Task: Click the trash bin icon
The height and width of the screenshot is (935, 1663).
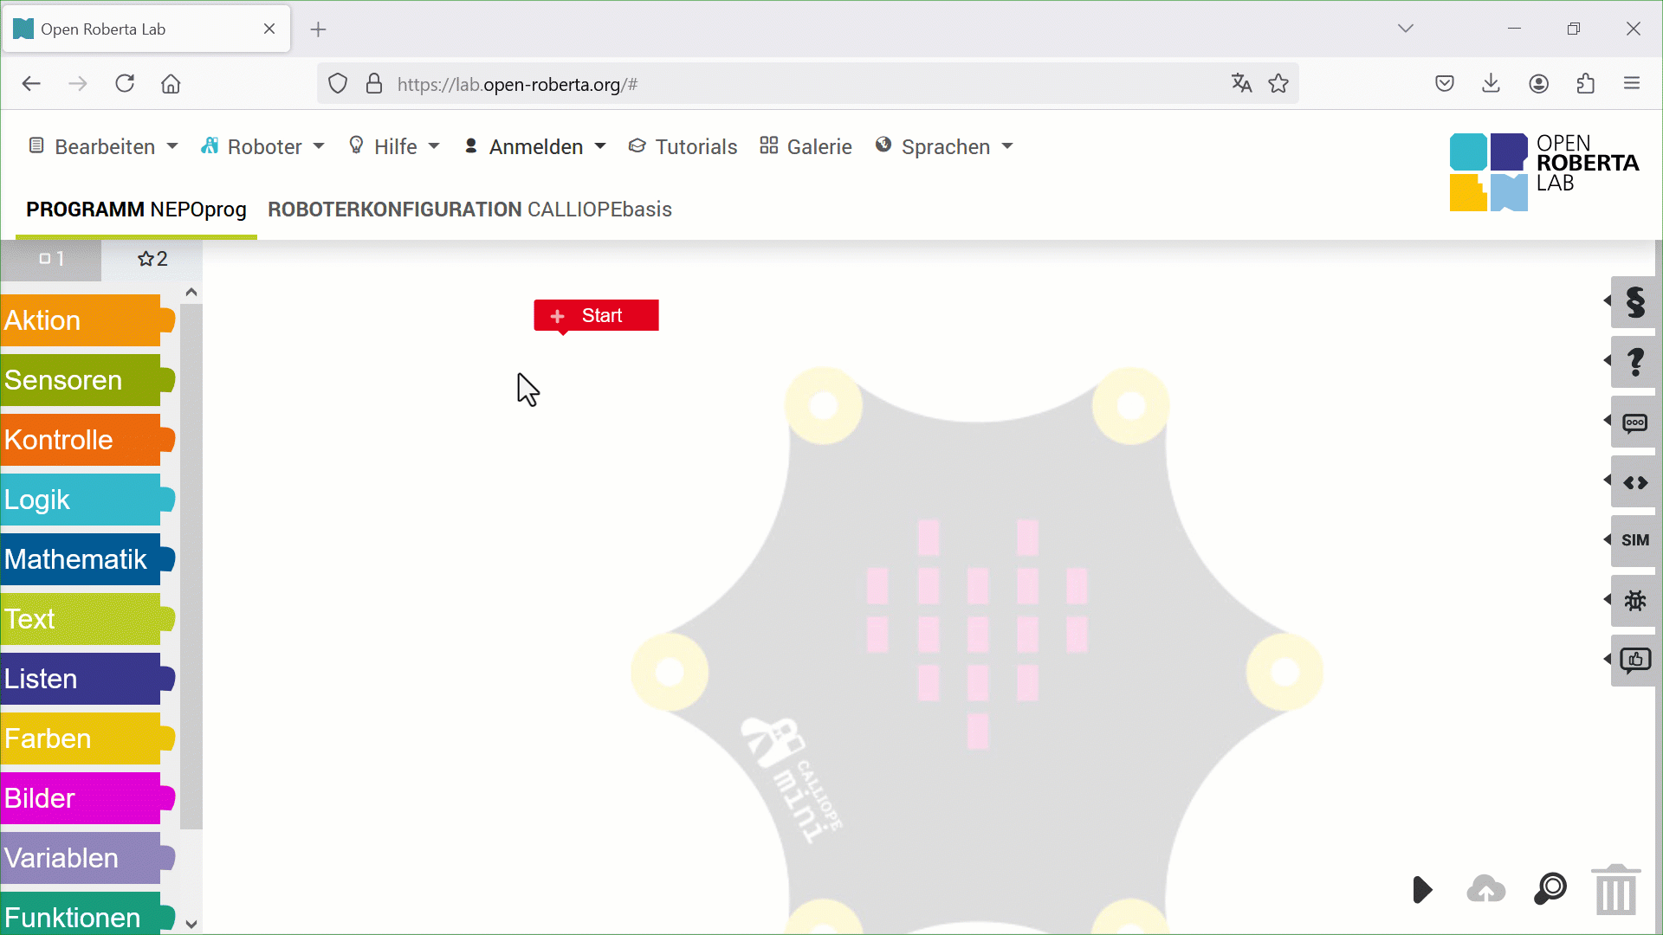Action: pos(1615,891)
